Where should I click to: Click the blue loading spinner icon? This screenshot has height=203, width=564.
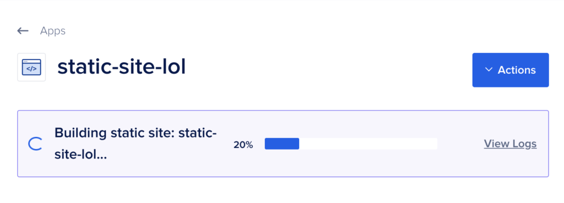point(35,144)
